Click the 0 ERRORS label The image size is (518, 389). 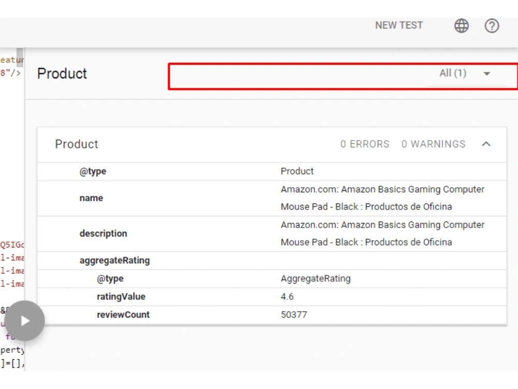click(x=365, y=144)
